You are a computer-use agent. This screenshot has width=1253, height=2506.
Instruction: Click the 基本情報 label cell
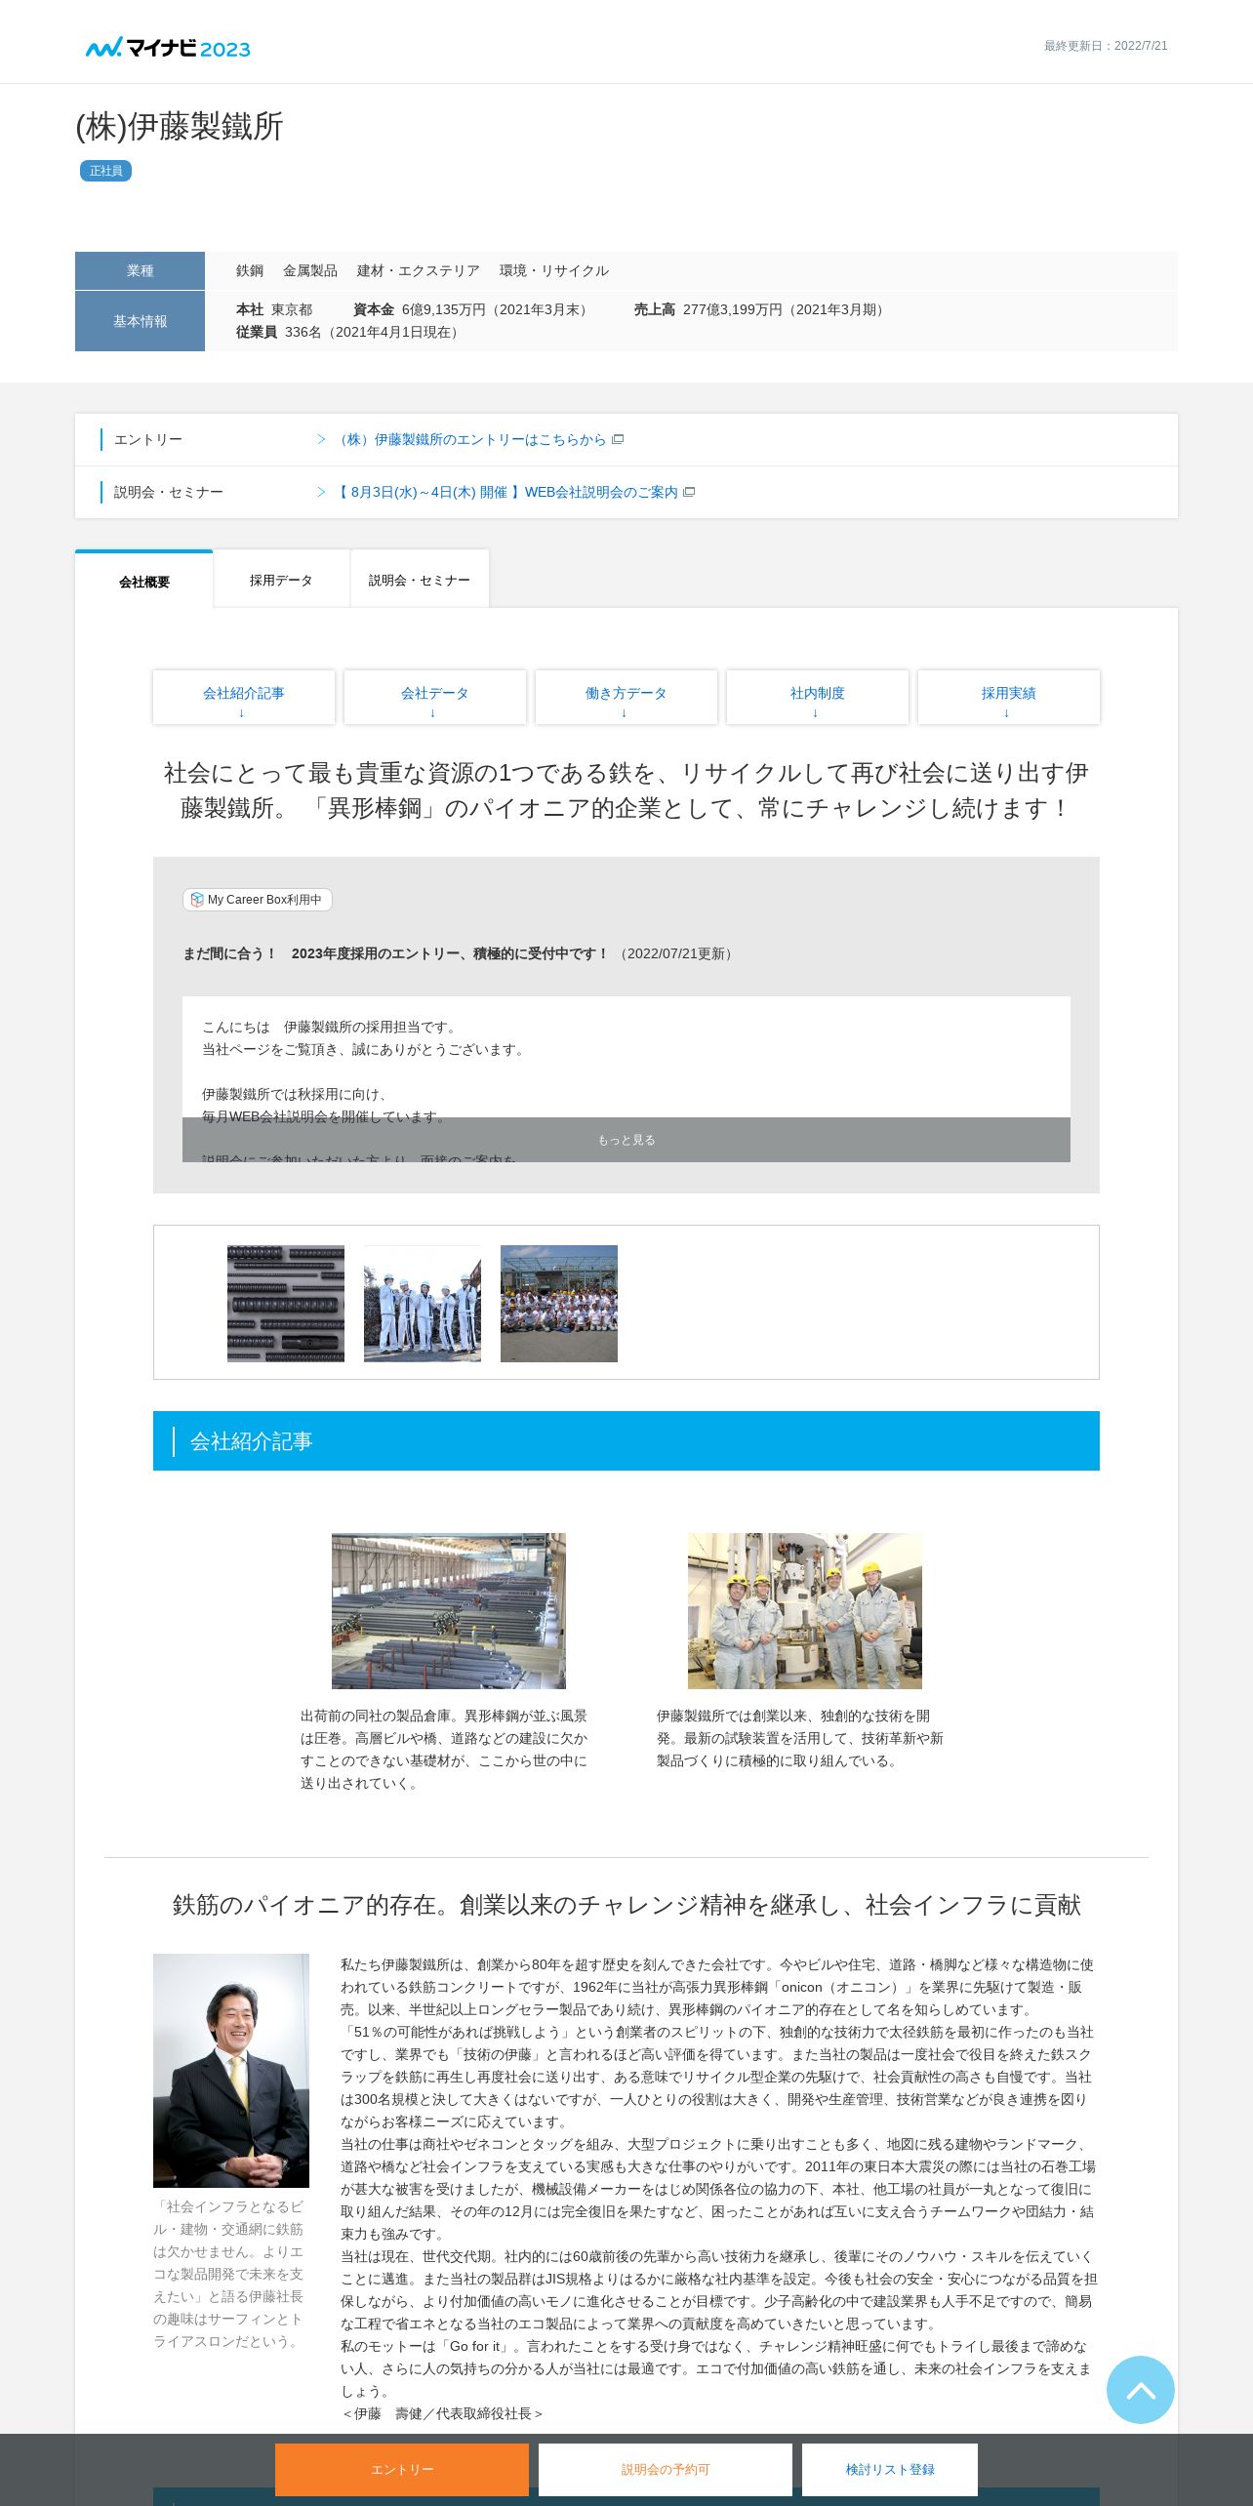point(140,321)
